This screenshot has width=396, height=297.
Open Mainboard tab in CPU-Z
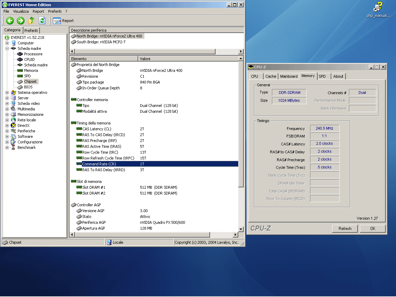click(x=289, y=77)
